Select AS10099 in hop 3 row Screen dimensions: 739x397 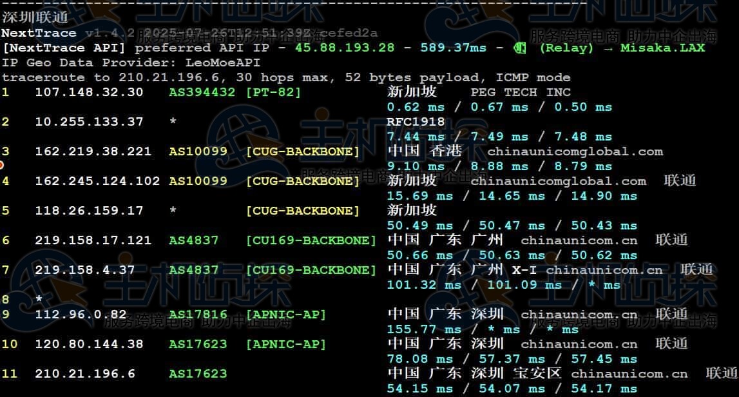tap(198, 151)
